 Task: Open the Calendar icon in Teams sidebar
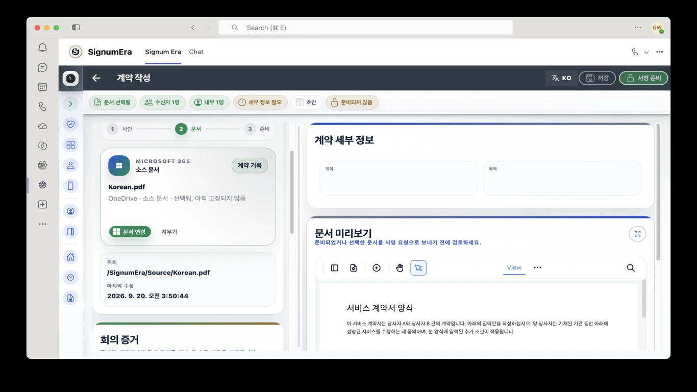[42, 87]
